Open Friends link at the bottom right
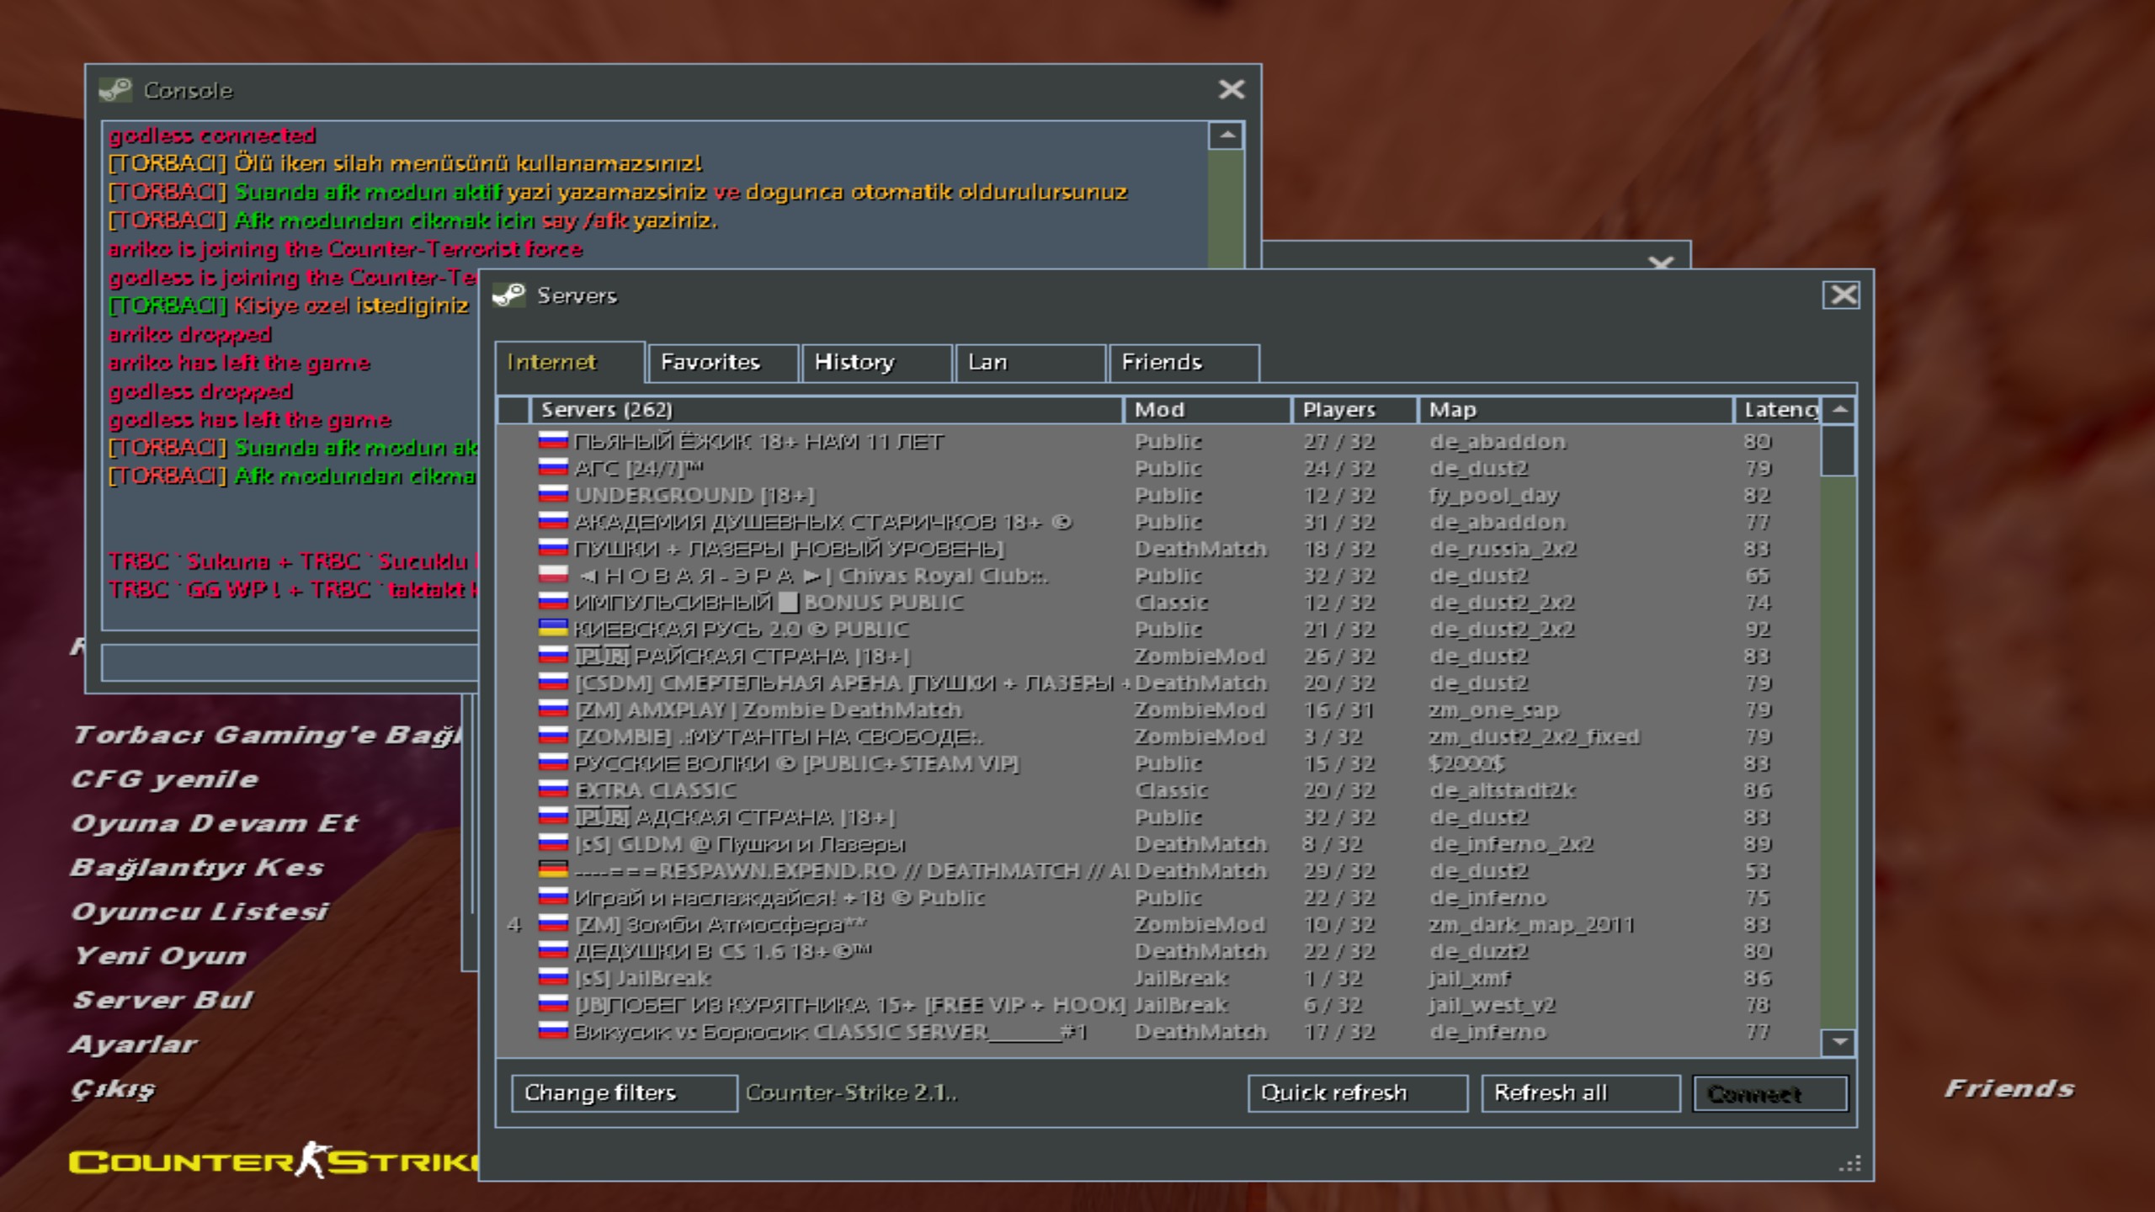 pyautogui.click(x=2010, y=1089)
